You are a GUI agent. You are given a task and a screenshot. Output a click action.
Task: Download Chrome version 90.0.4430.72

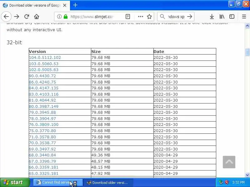(42, 76)
